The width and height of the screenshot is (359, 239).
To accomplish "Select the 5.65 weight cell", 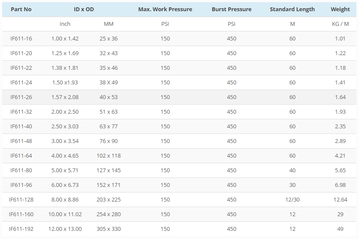I will point(340,170).
